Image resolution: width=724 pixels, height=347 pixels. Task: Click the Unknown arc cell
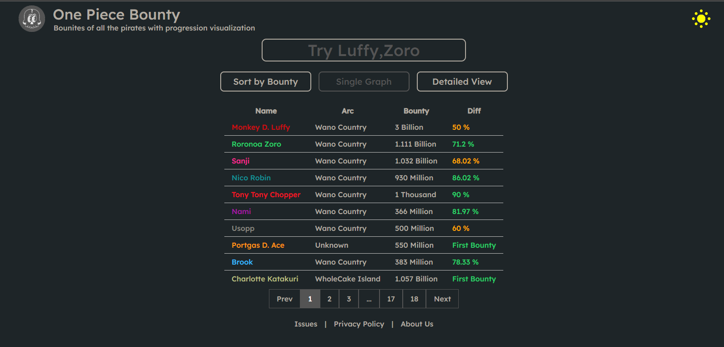(332, 245)
